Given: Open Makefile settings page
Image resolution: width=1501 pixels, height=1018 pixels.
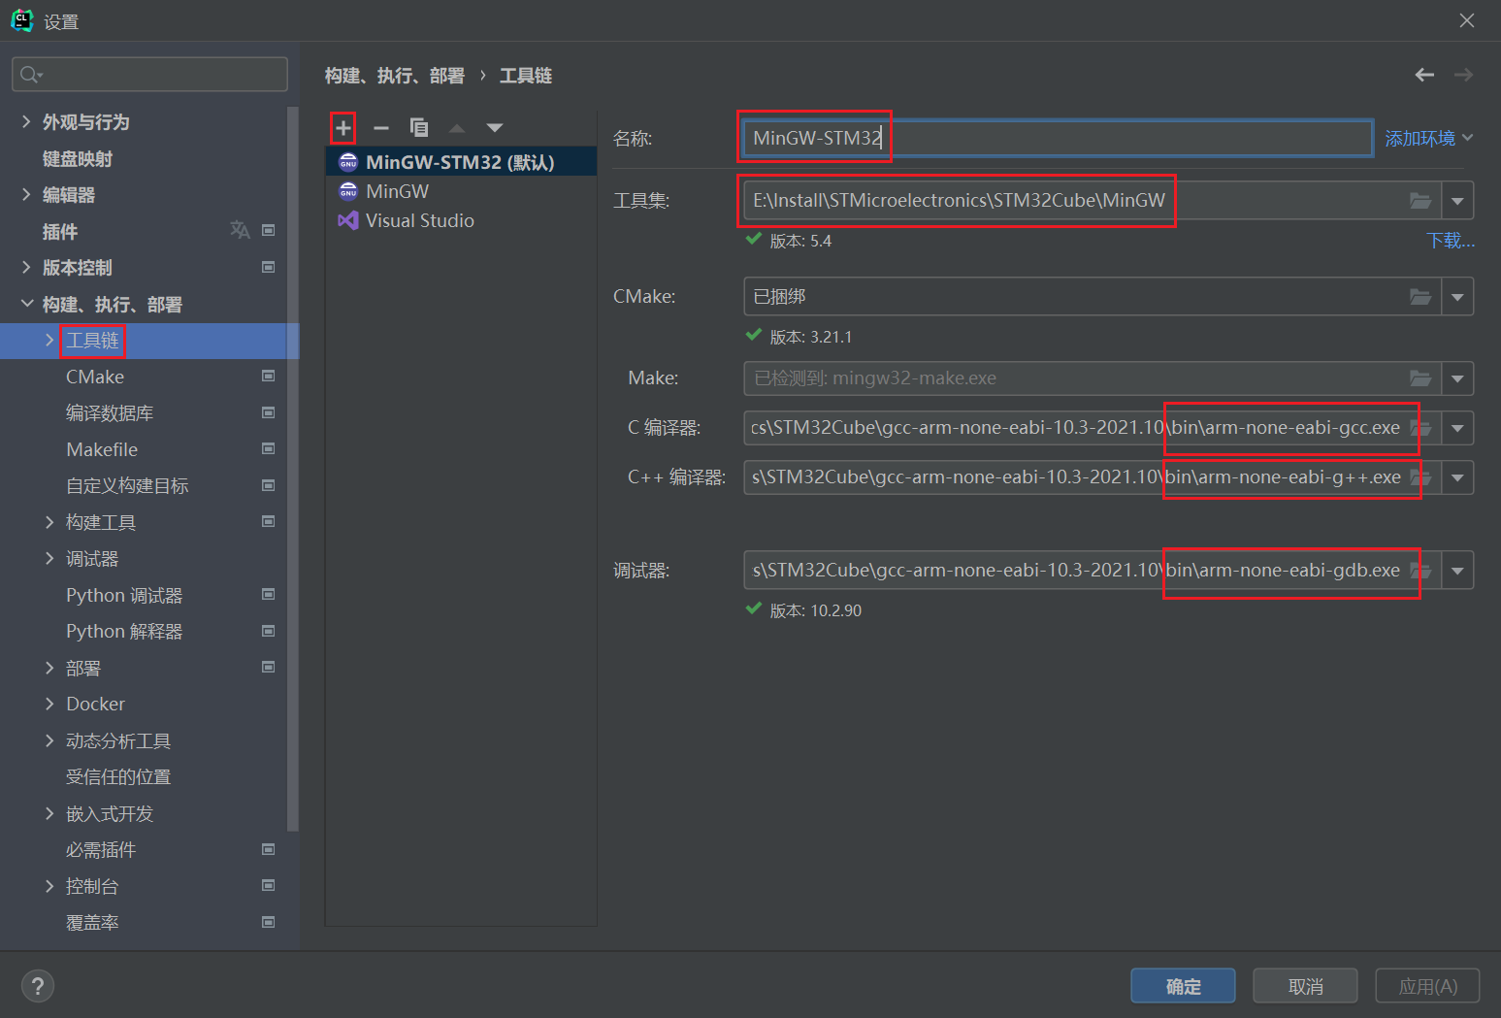Looking at the screenshot, I should [102, 449].
